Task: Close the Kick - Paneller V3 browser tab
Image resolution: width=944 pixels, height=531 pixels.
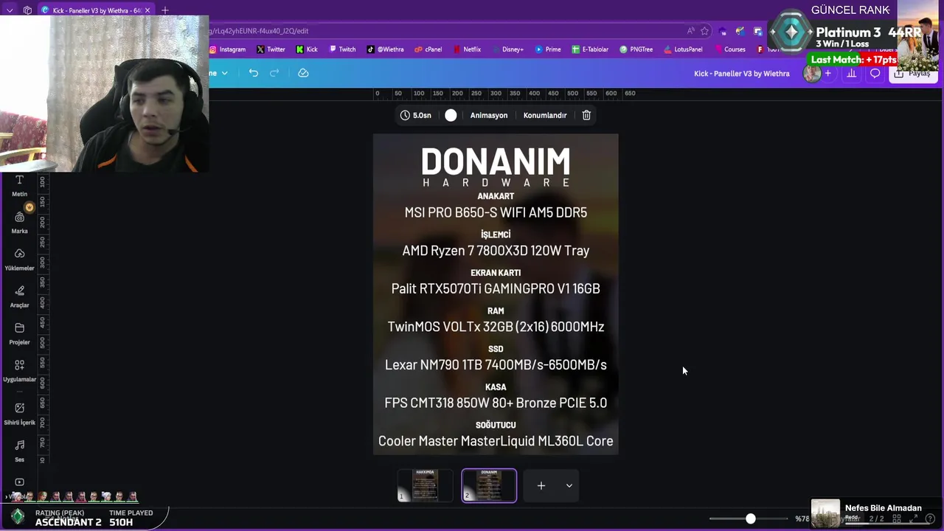Action: click(x=147, y=10)
